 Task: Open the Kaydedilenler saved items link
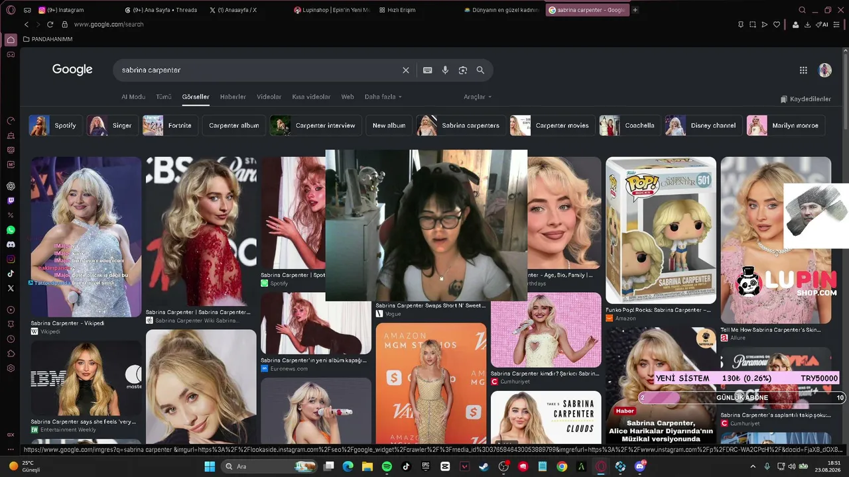click(x=806, y=99)
